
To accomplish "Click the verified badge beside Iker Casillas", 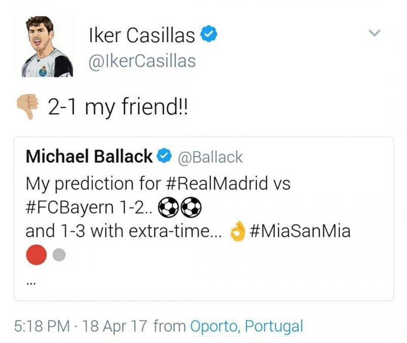I will [x=209, y=35].
